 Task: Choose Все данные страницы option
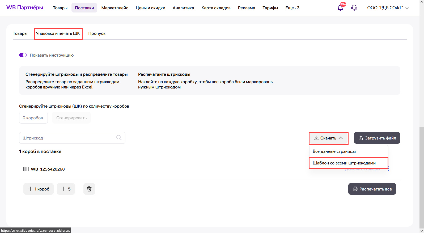pyautogui.click(x=334, y=151)
